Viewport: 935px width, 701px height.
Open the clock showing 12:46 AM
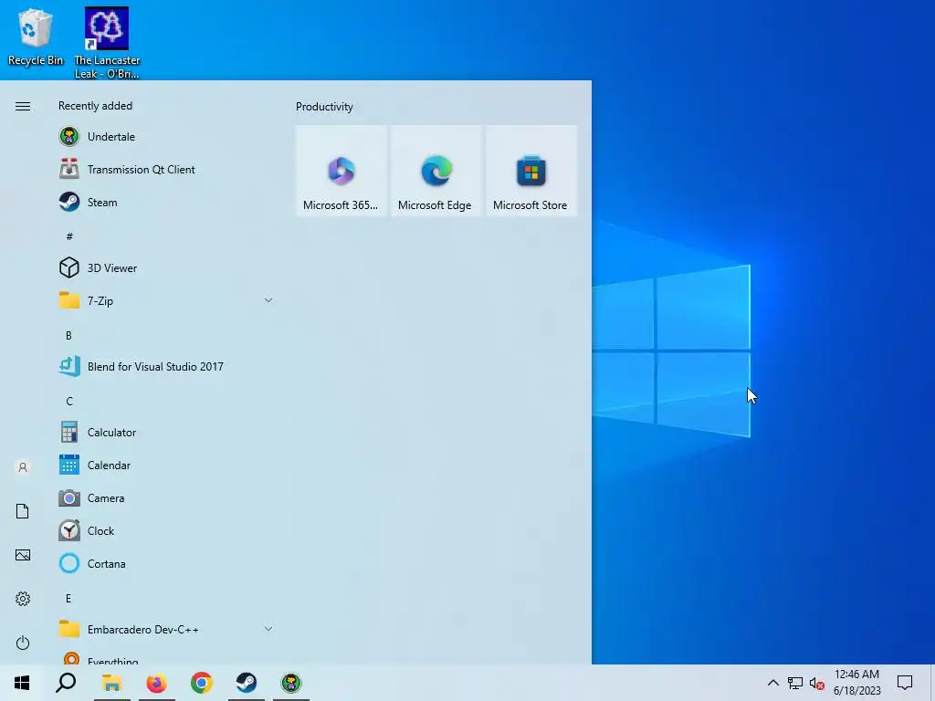pos(856,683)
